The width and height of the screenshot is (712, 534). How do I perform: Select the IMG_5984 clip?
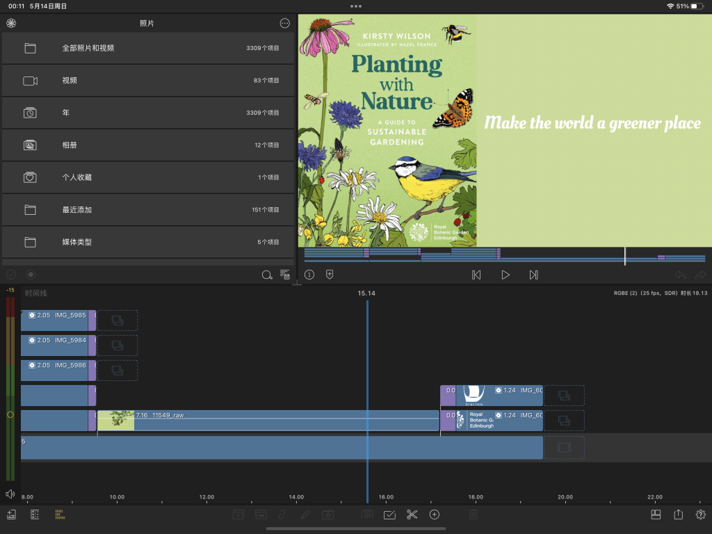54,345
